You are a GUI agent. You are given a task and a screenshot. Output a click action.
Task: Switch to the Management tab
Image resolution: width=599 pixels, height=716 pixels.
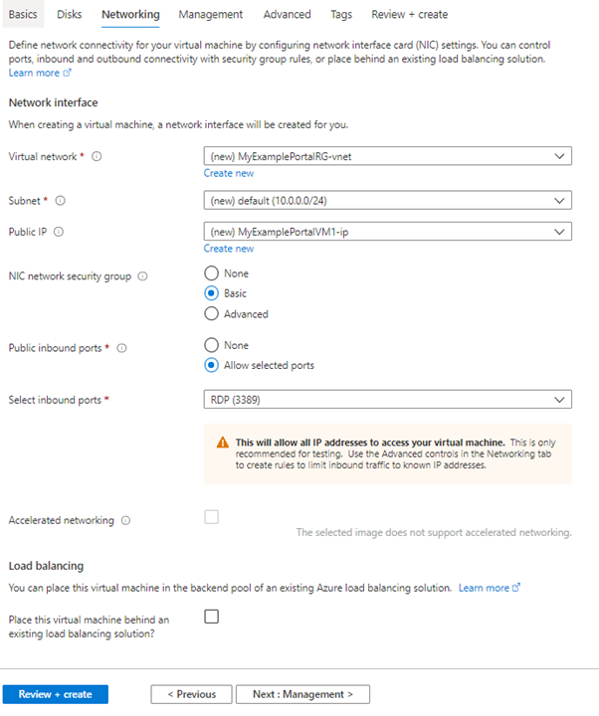pos(210,15)
